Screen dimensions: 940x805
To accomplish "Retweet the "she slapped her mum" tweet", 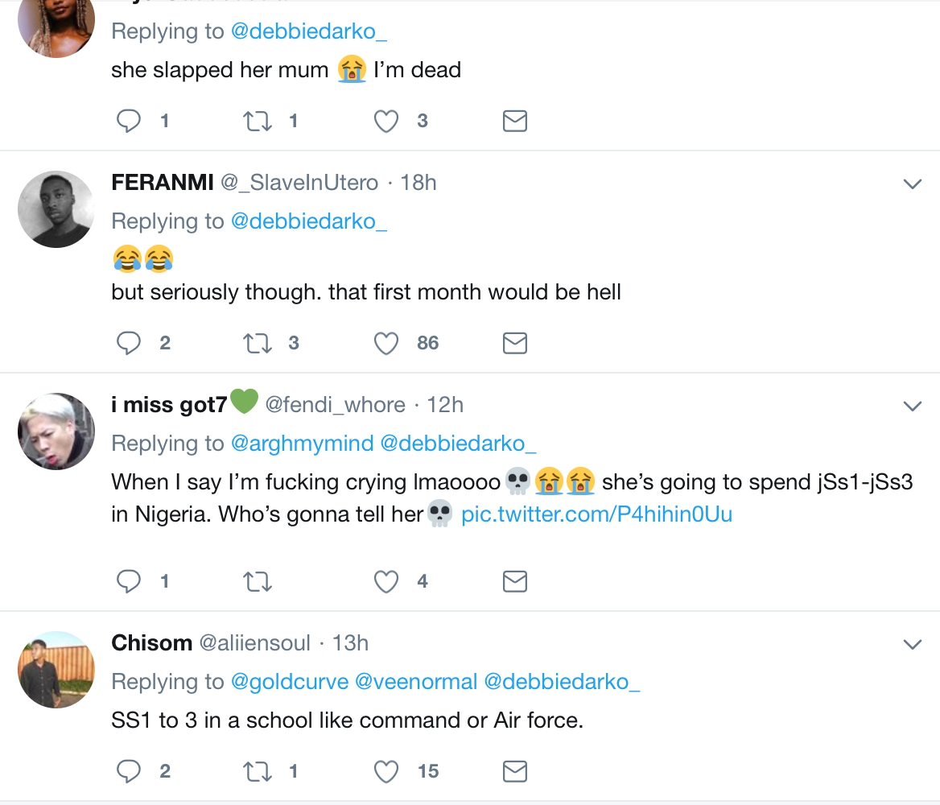I will (258, 122).
